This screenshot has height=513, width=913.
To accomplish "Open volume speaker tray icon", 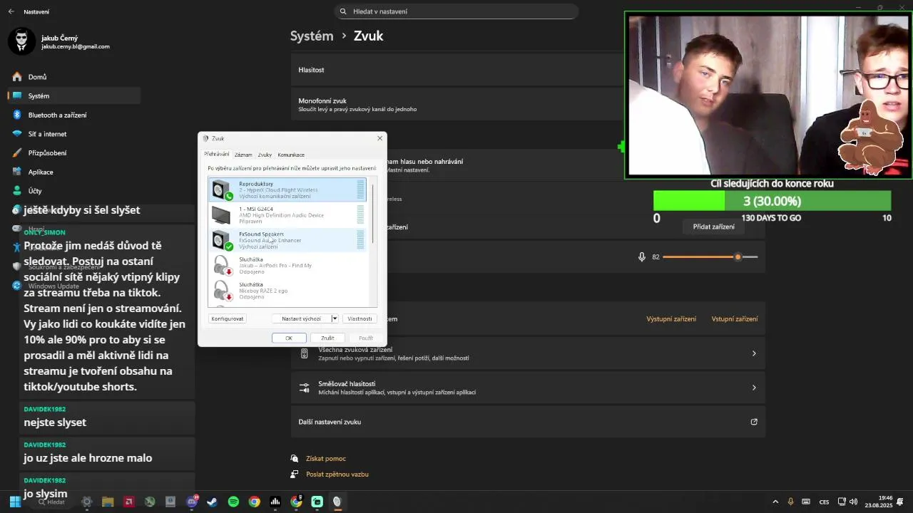I will (853, 502).
